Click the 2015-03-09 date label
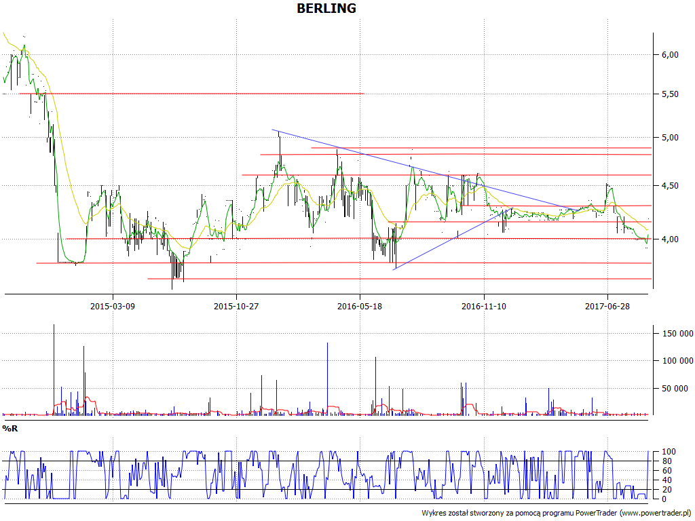This screenshot has width=695, height=521. tap(113, 306)
